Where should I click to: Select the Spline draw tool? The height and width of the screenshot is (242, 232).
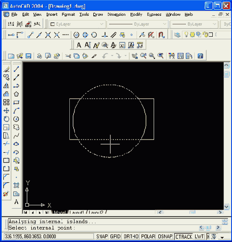pos(16,136)
